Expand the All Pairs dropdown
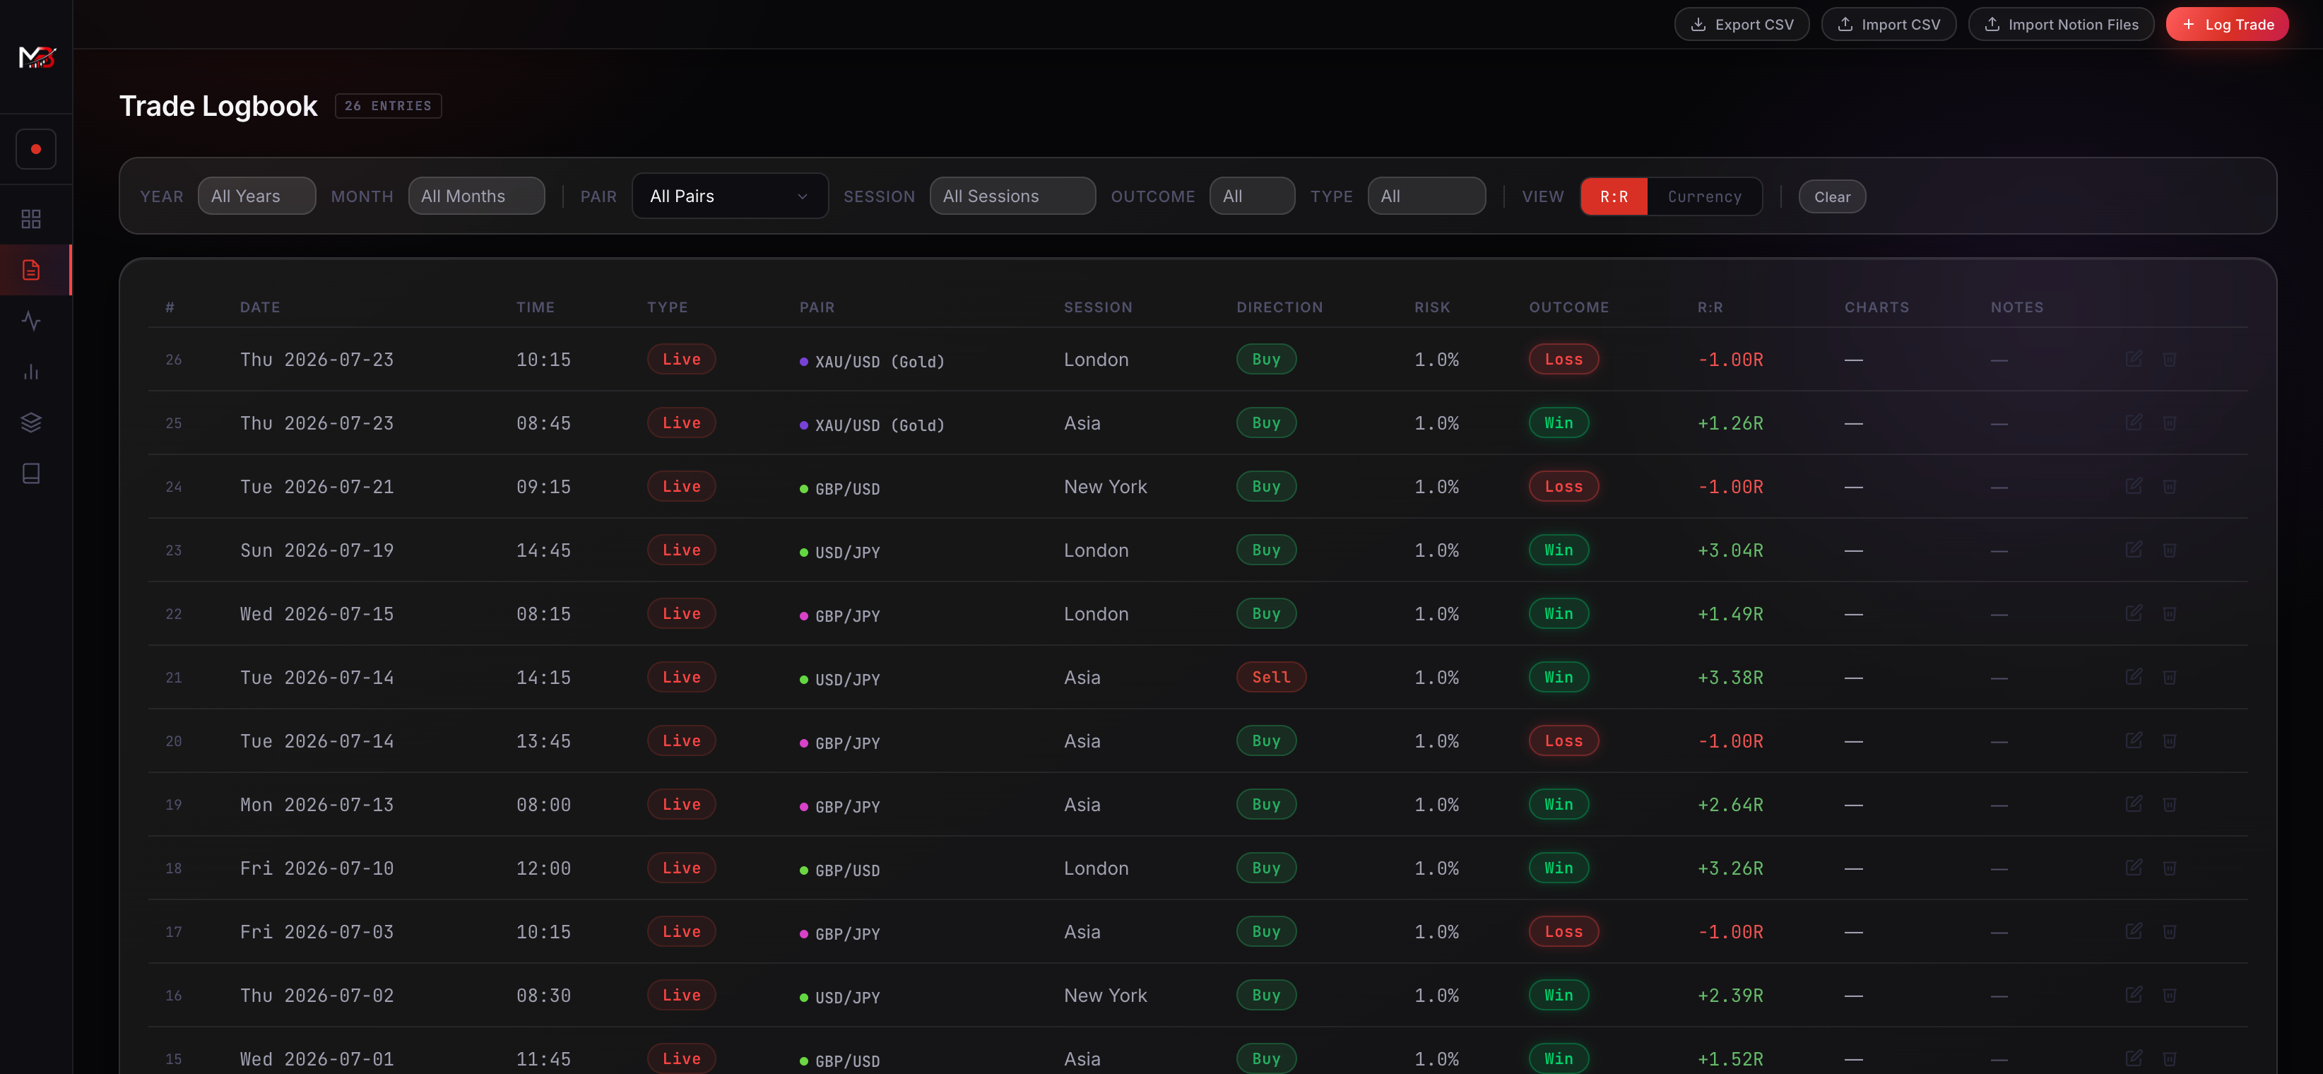The image size is (2323, 1074). pos(730,196)
